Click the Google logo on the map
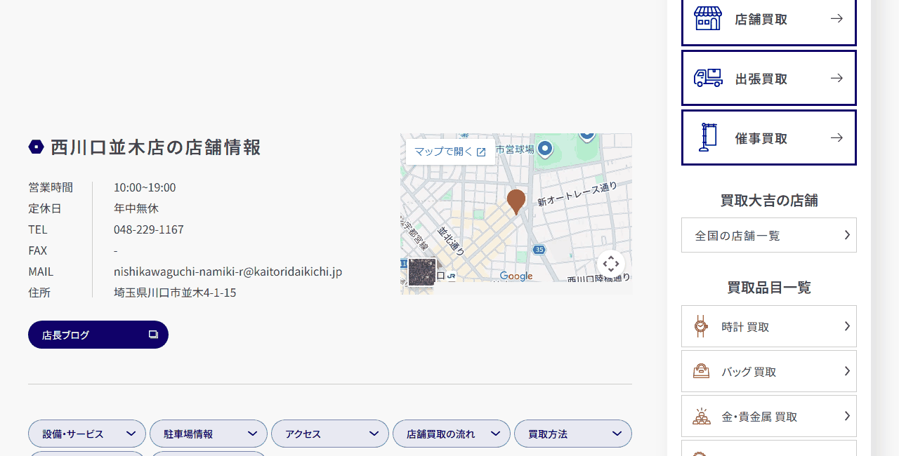The height and width of the screenshot is (456, 899). [516, 276]
